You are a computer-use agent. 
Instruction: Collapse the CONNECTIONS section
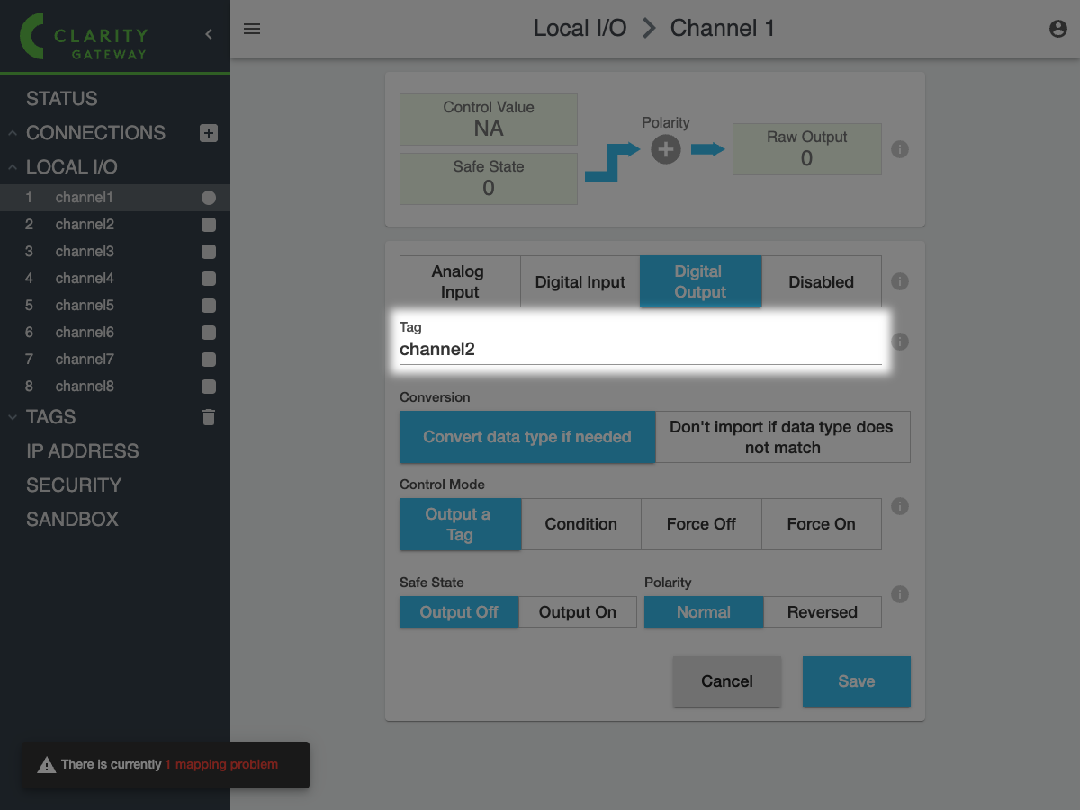(x=13, y=133)
